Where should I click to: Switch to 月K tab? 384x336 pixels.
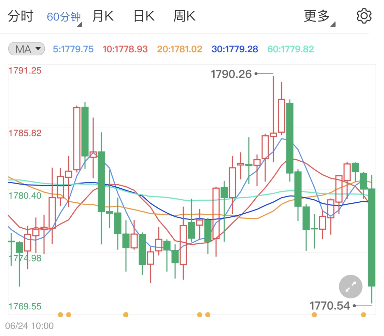tap(103, 16)
